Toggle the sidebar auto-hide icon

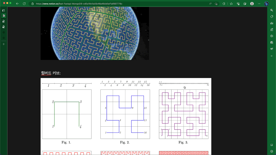coord(272,145)
